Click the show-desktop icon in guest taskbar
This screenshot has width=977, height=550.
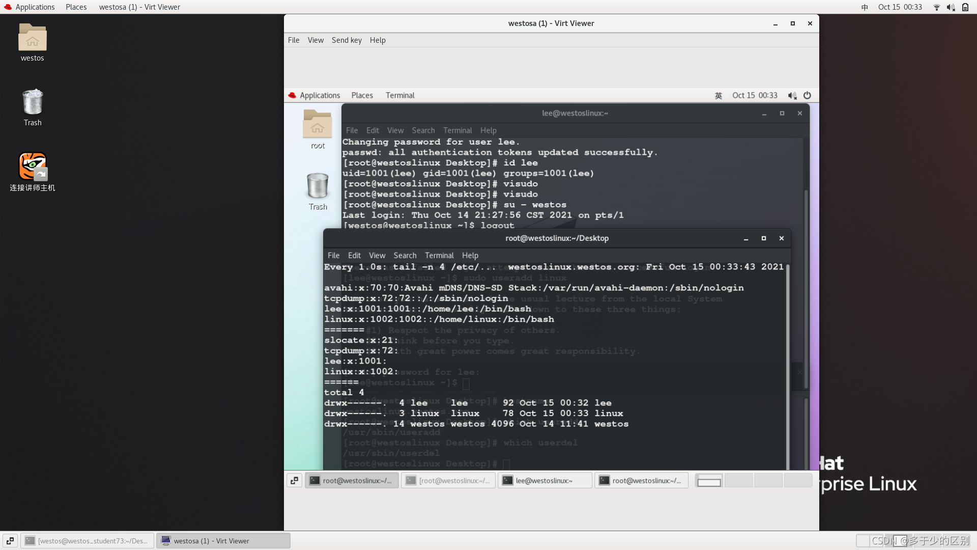[x=294, y=480]
